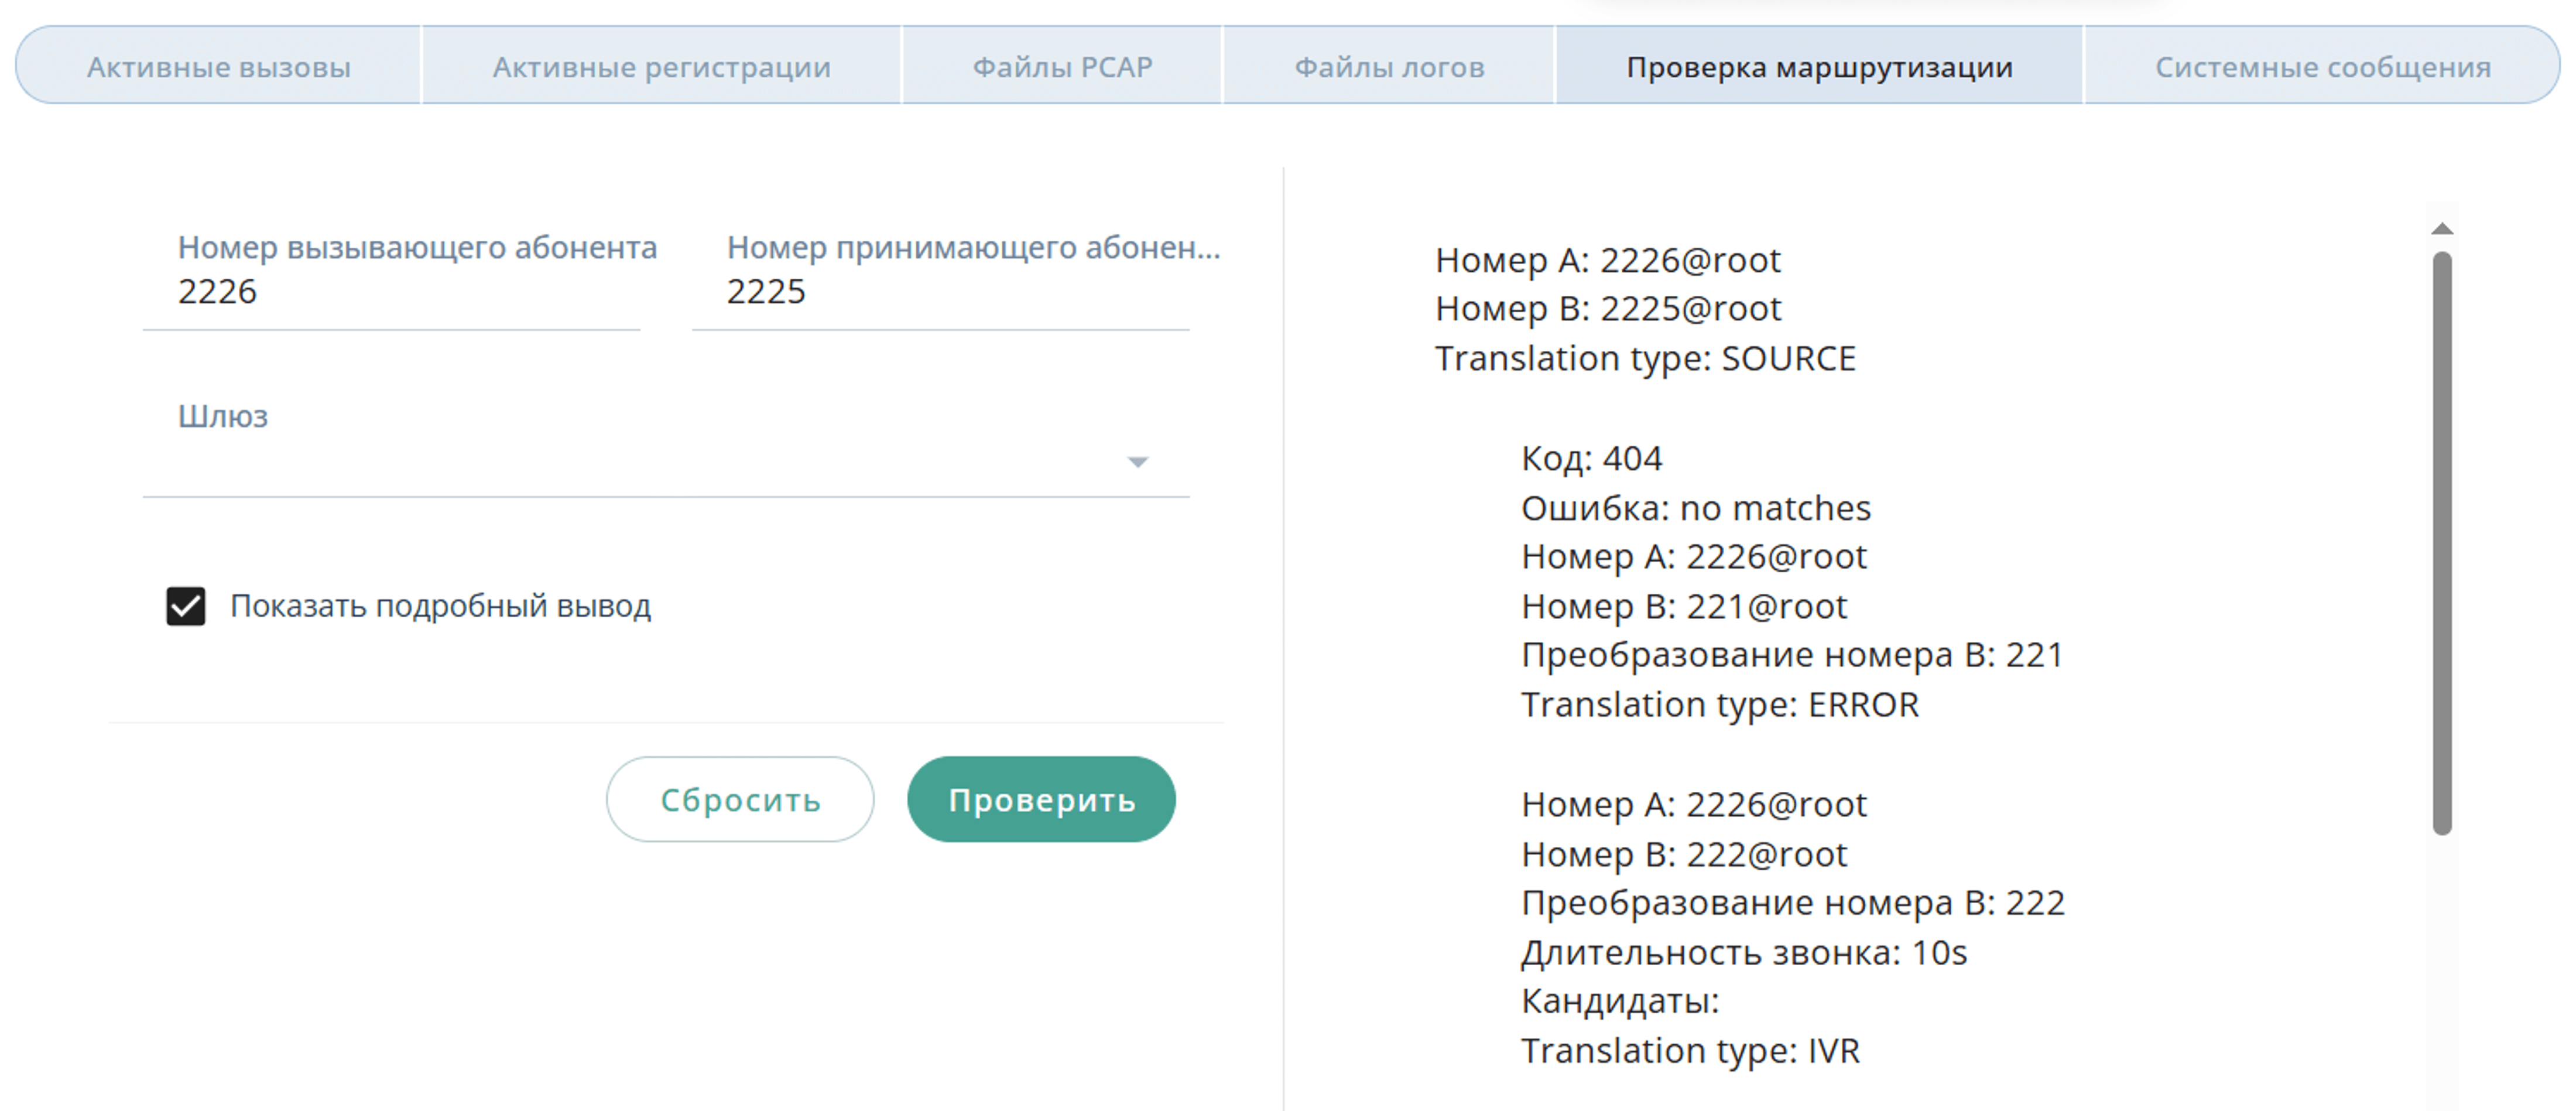Click the output panel scroll-up arrow
Screen dimensions: 2576x1111
[2442, 229]
